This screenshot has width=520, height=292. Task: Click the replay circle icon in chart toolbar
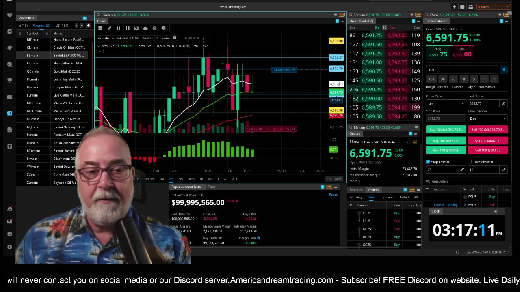(x=163, y=28)
